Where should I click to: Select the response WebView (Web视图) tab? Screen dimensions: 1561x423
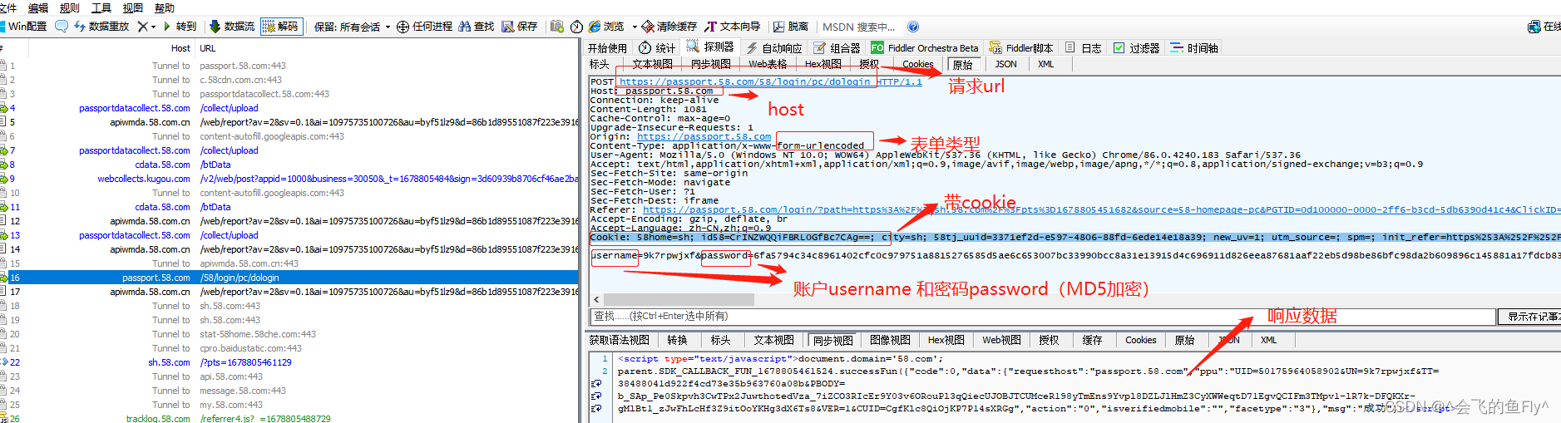point(1001,340)
